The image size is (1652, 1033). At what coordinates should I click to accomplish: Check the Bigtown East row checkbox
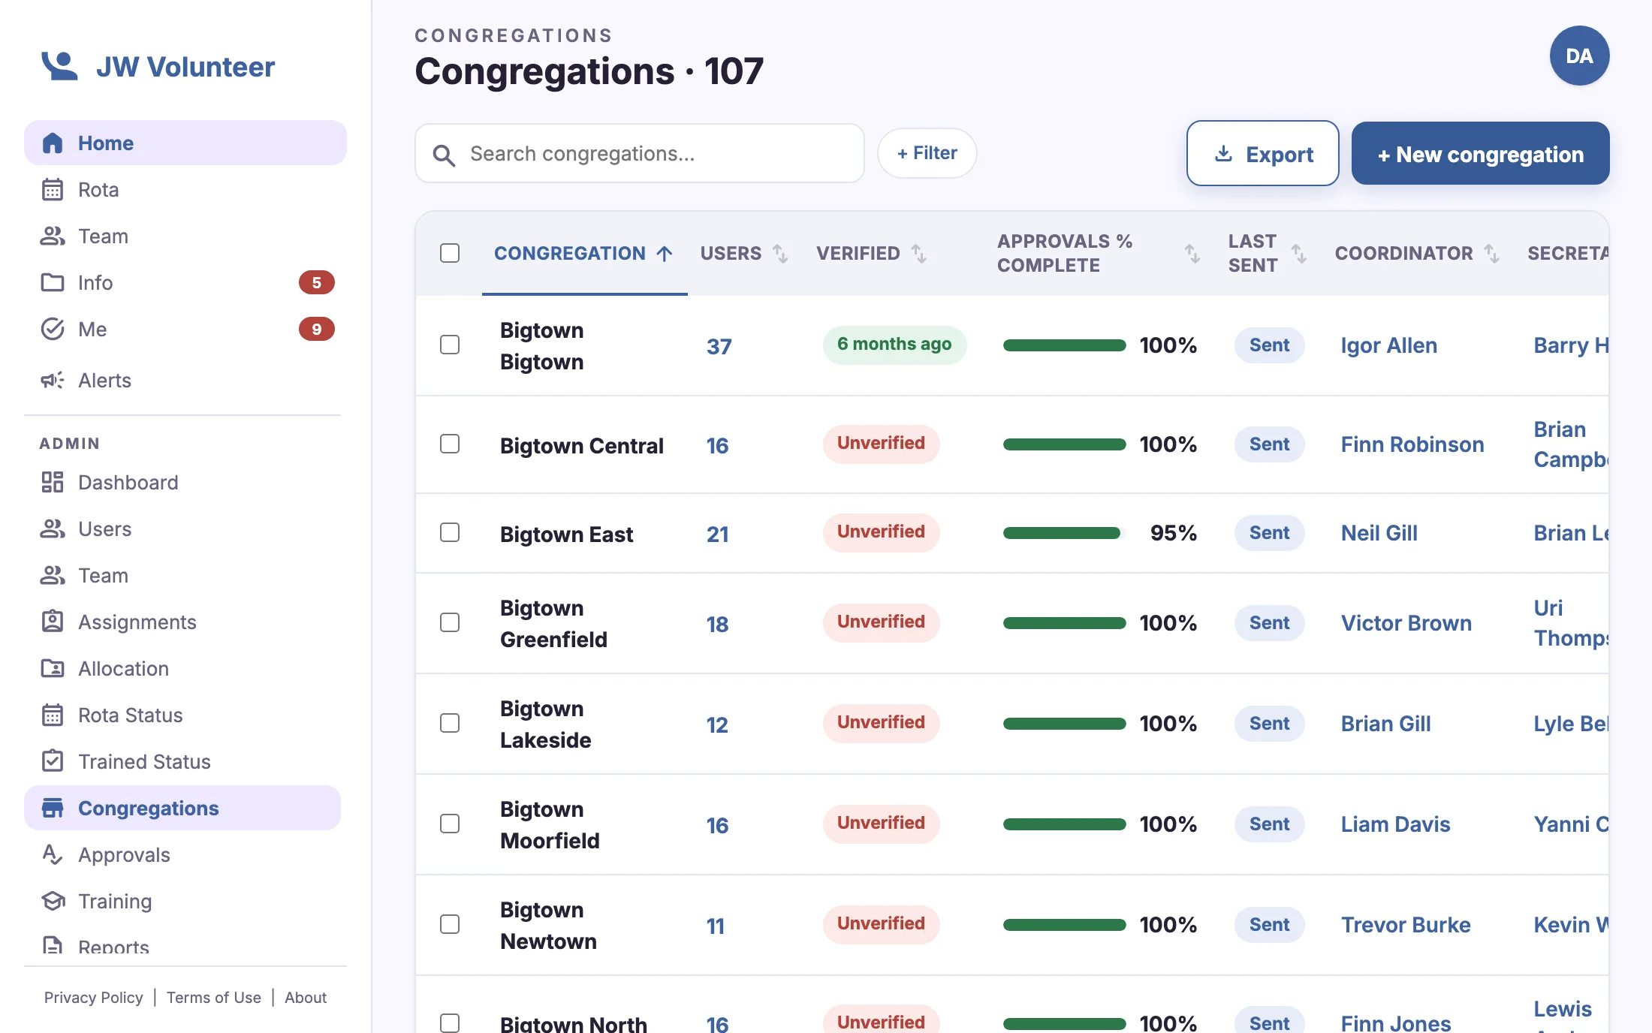450,532
